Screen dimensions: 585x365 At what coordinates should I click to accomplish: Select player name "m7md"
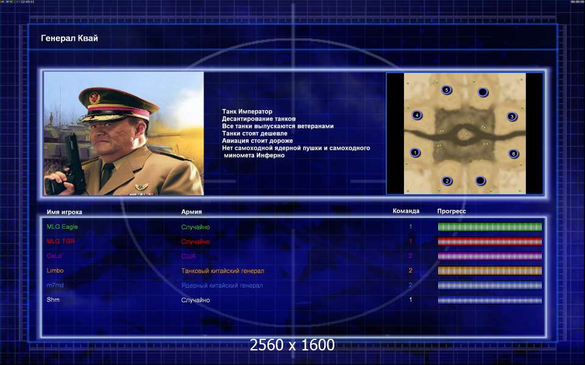coord(55,285)
